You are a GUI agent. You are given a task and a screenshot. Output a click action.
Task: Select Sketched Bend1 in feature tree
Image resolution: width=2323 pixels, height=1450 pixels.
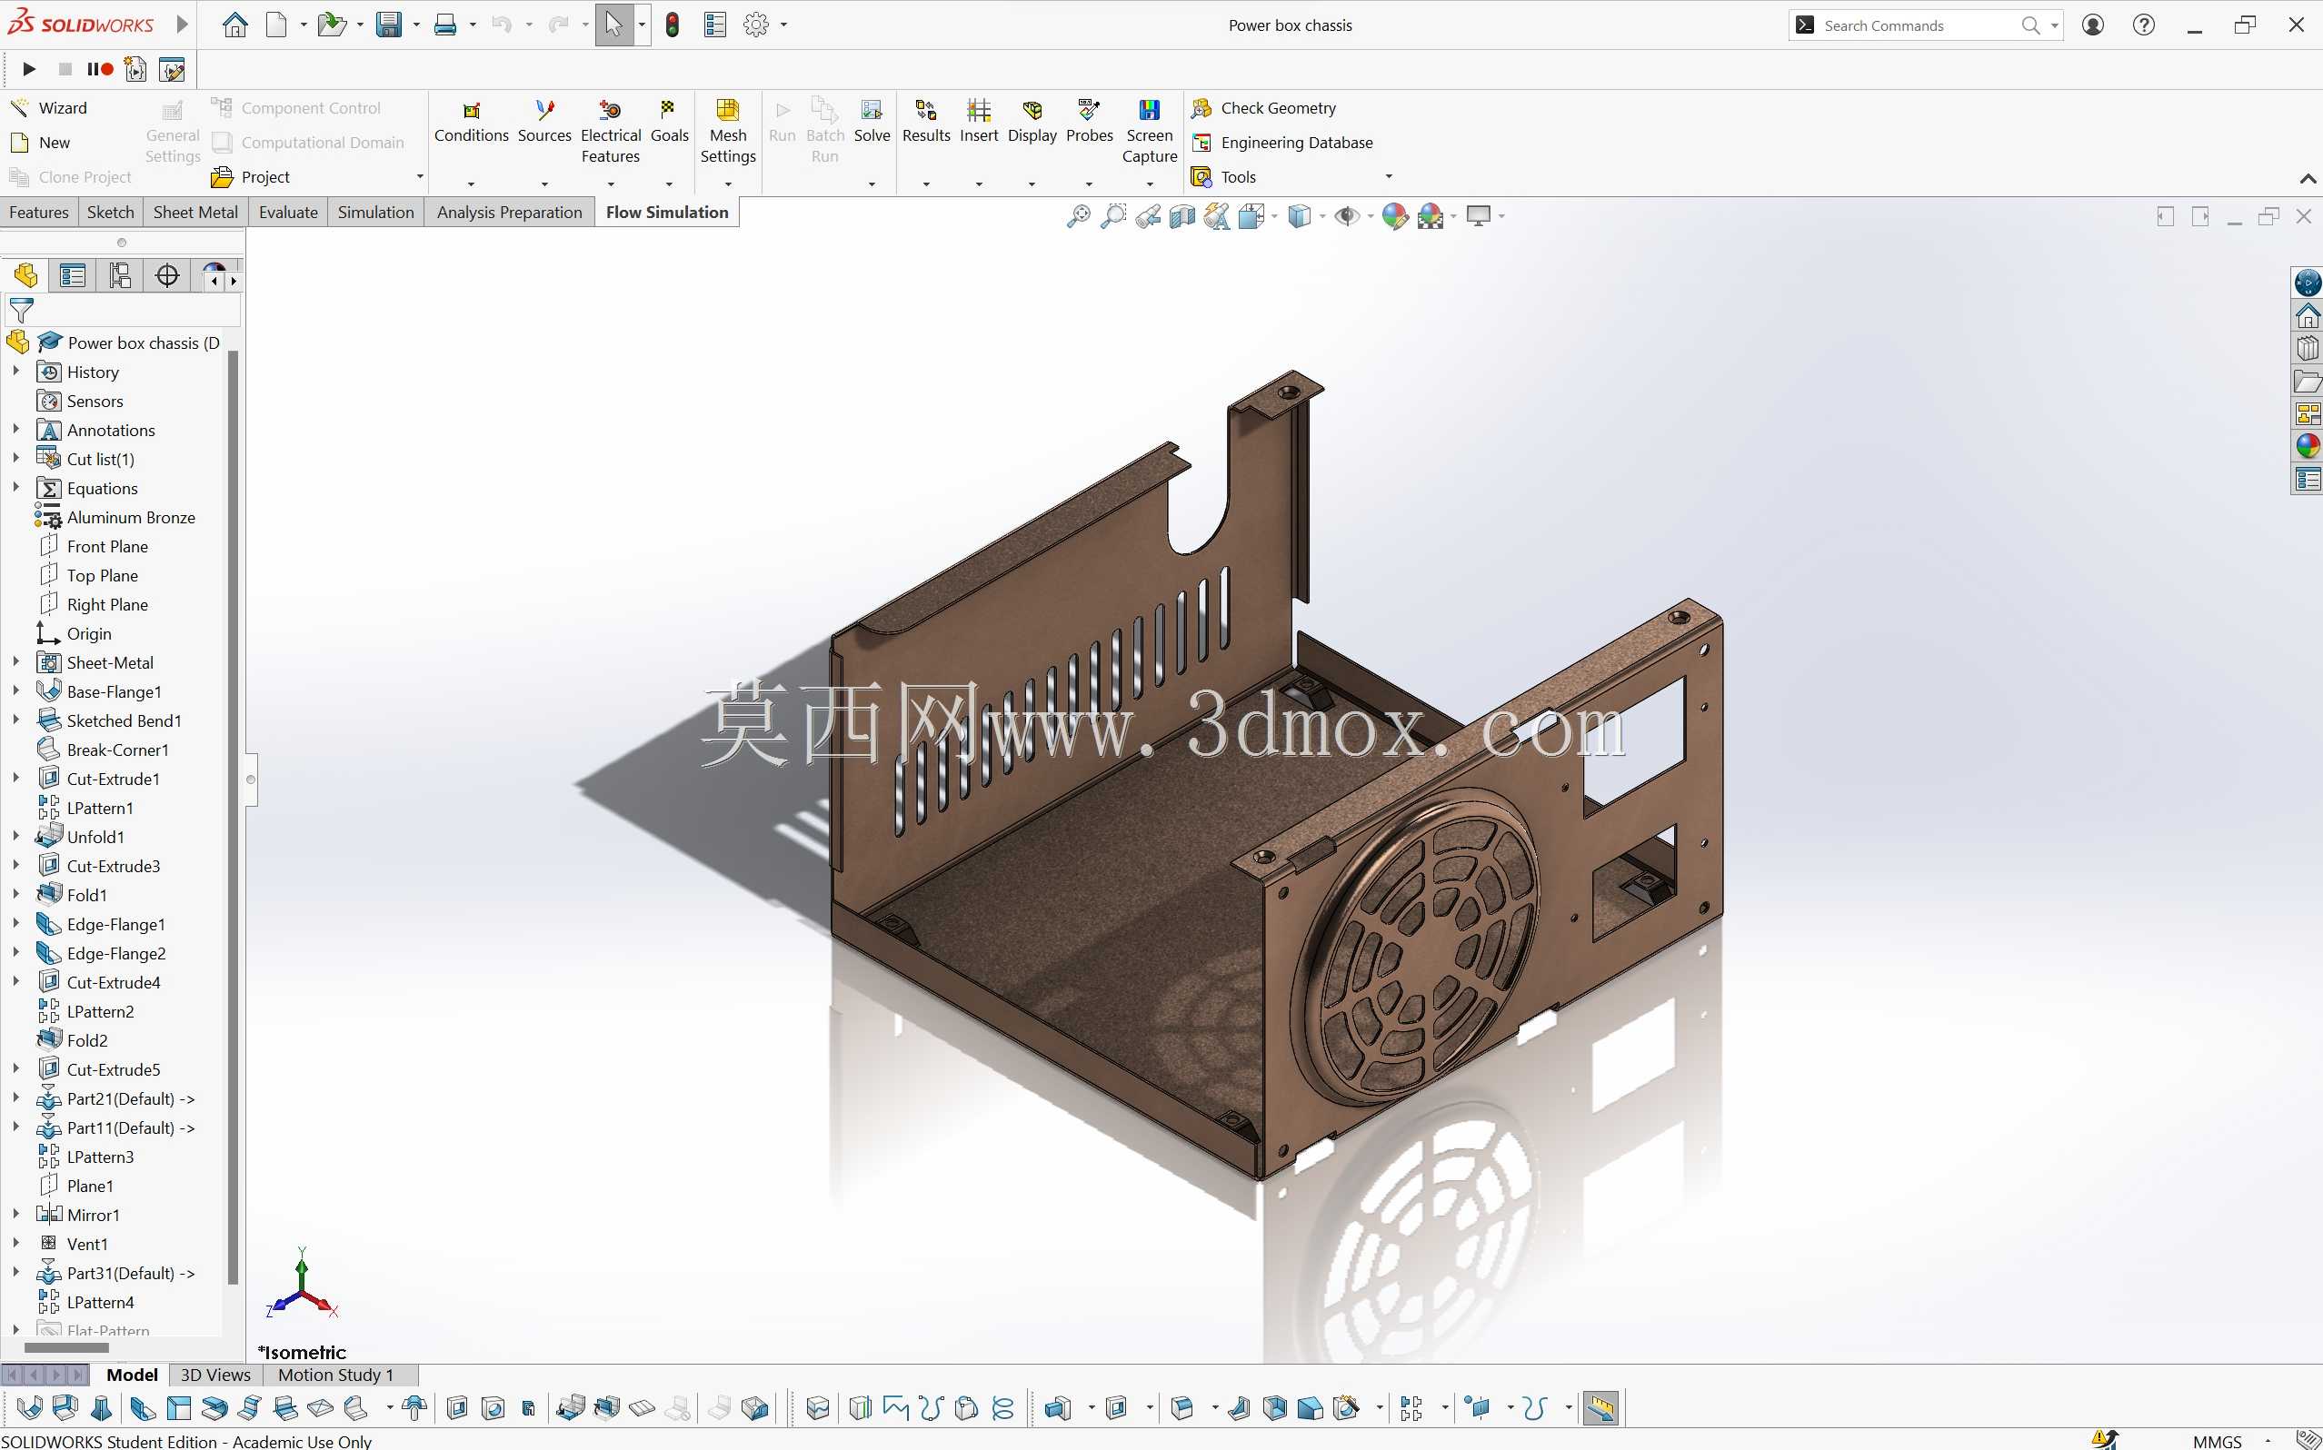click(108, 720)
